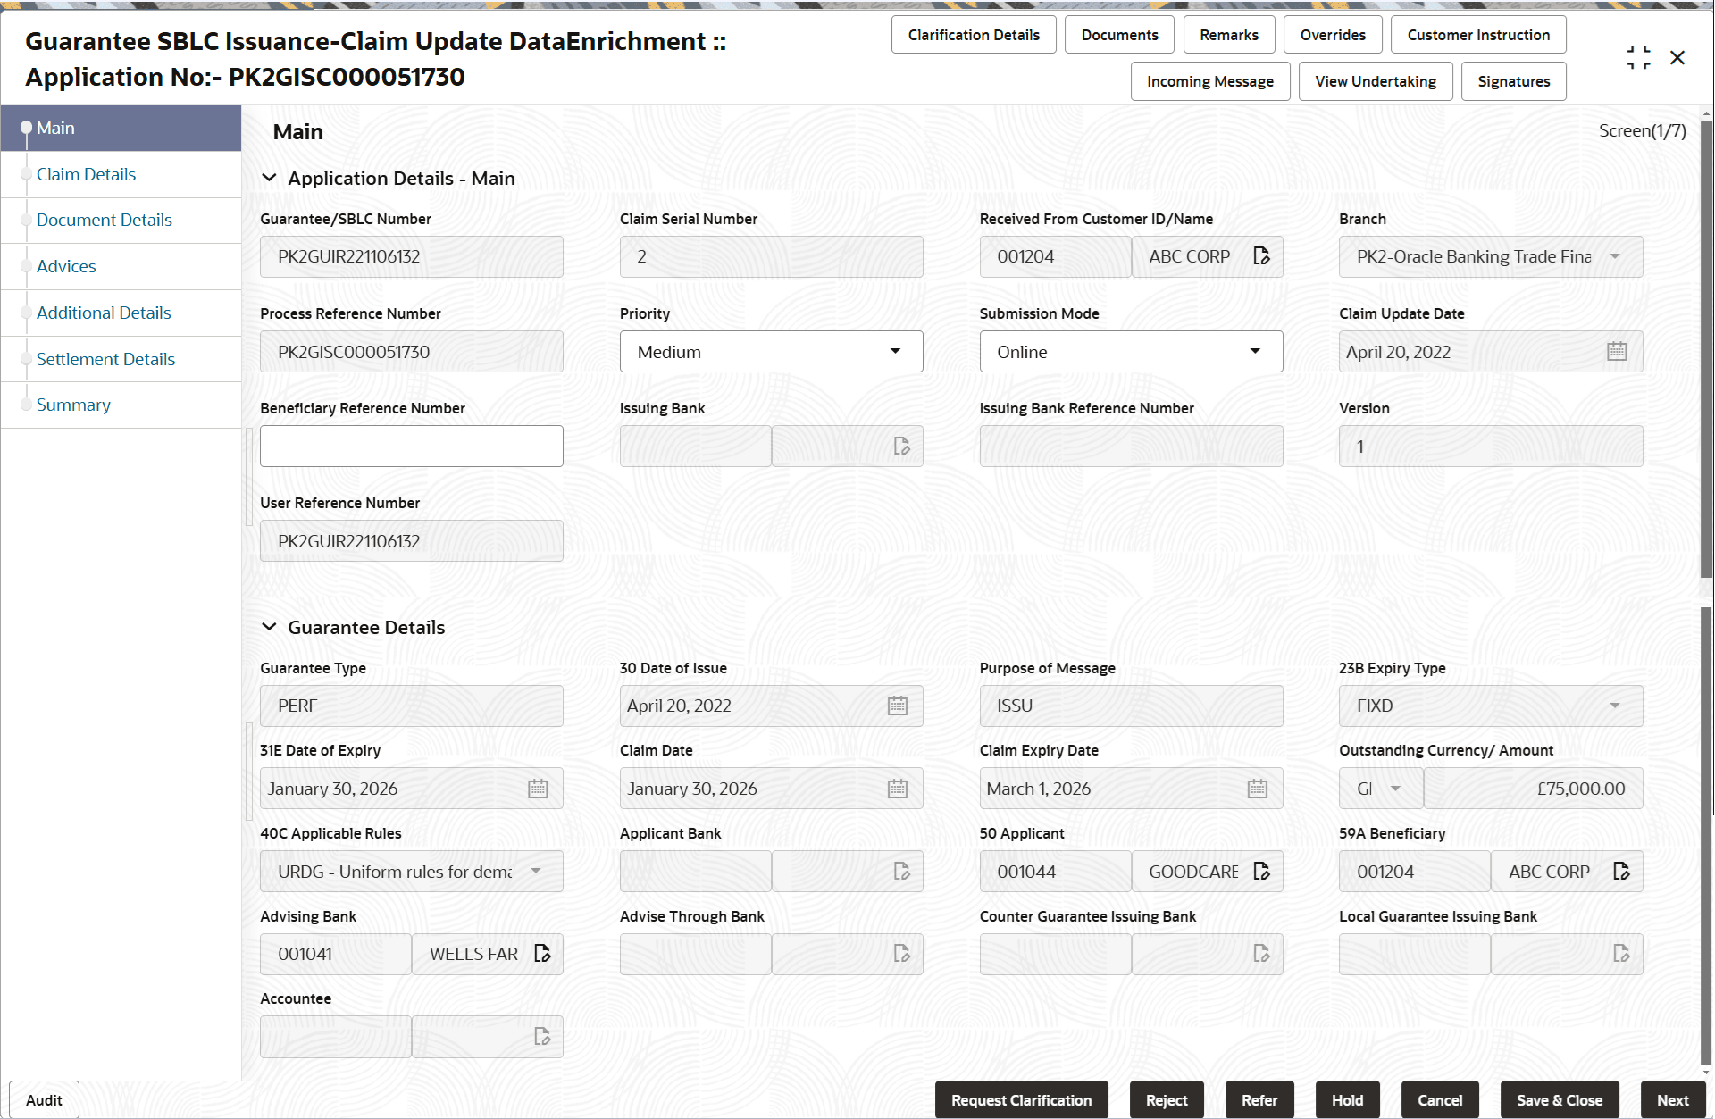Click the Issuing Bank details icon
Viewport: 1715px width, 1119px height.
tap(901, 447)
